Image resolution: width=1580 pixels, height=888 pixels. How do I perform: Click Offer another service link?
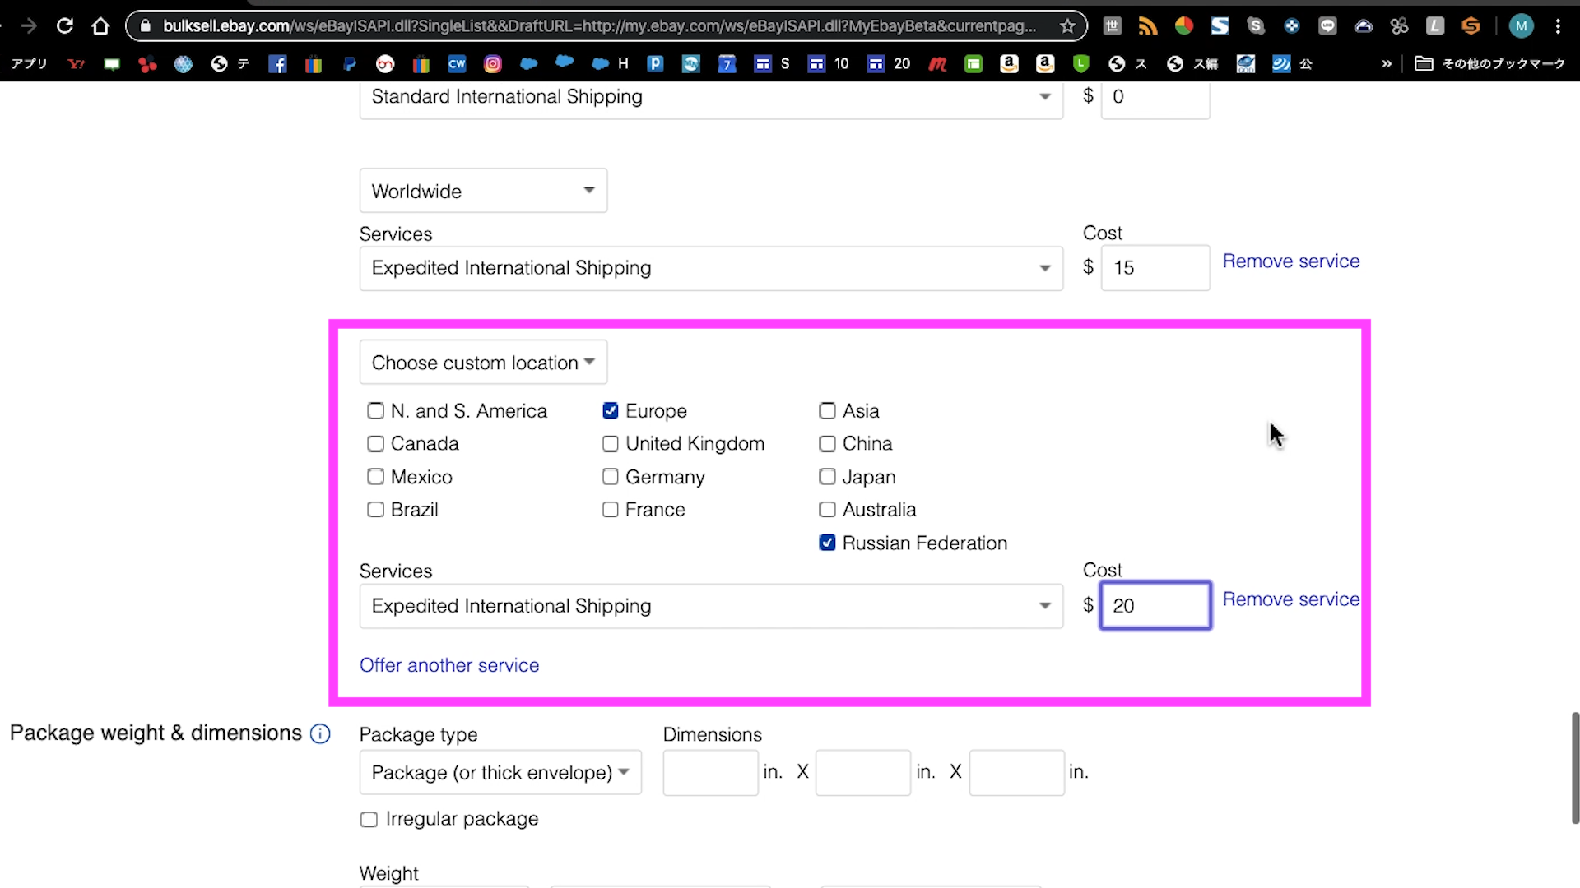pos(449,665)
